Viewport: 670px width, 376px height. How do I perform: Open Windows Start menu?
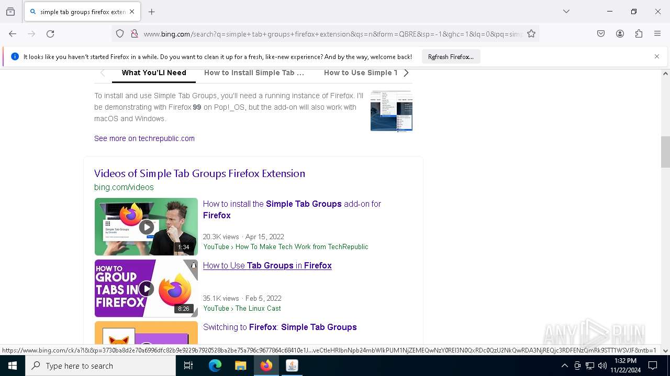tap(13, 366)
